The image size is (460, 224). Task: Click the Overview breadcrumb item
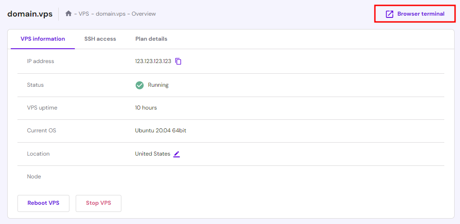click(x=144, y=14)
